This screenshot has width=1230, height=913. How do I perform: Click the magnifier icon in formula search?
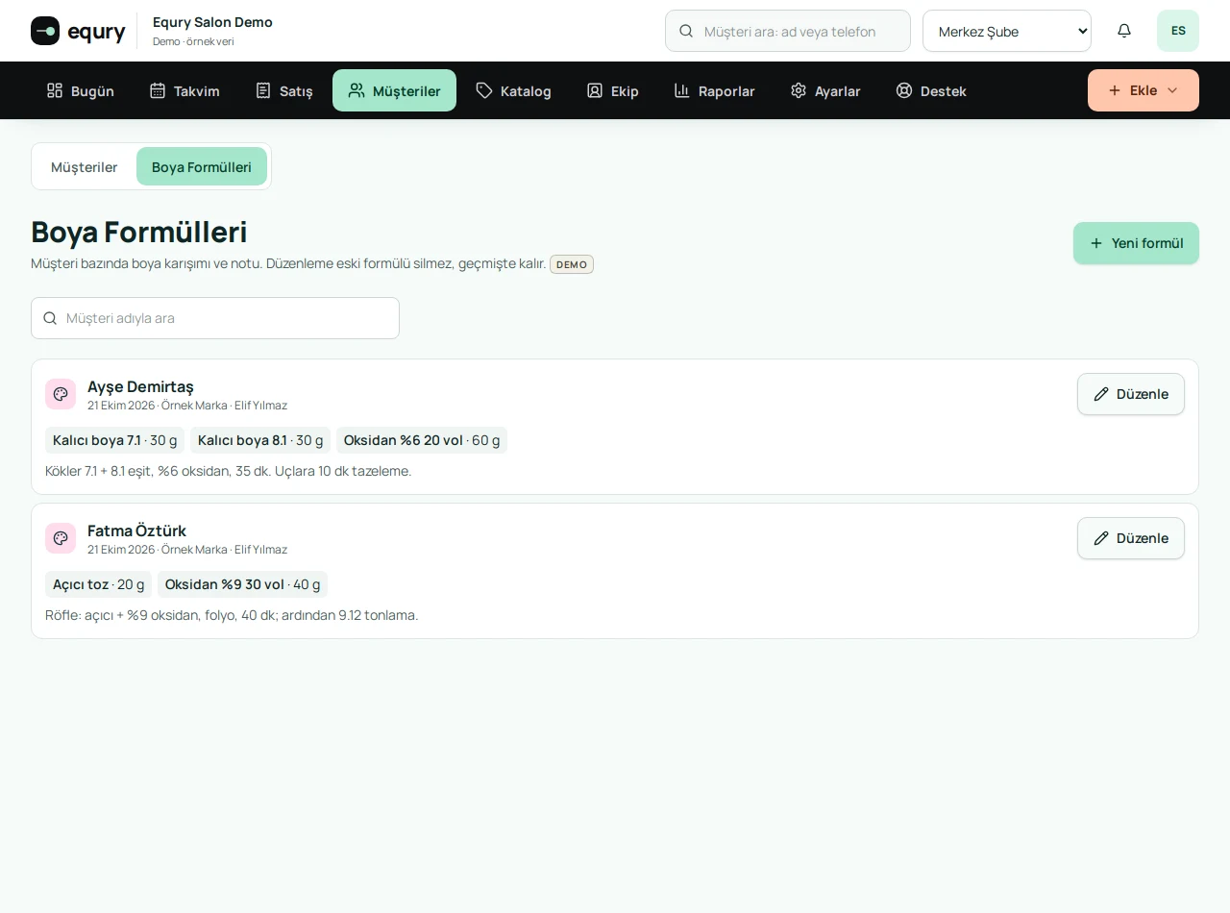tap(50, 318)
